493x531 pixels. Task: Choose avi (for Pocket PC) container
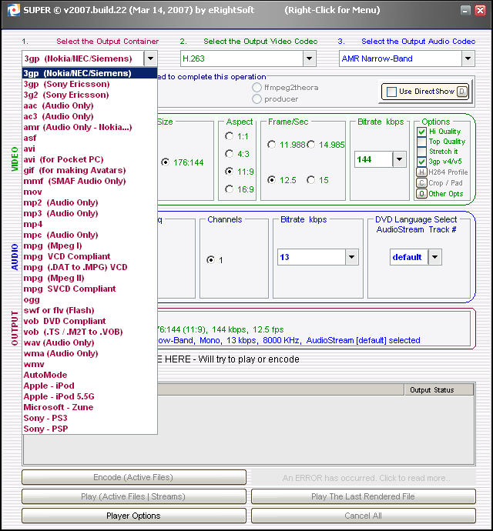(x=90, y=159)
